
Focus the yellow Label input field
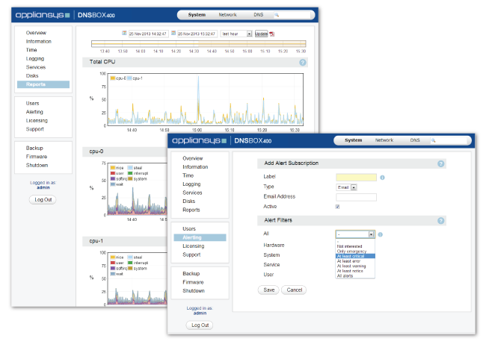356,178
